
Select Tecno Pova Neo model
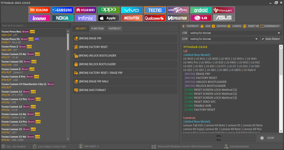[34, 33]
